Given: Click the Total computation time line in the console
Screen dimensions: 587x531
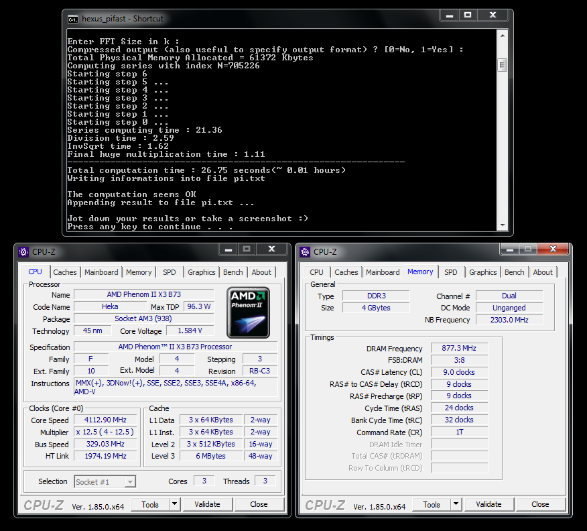Looking at the screenshot, I should click(x=206, y=170).
